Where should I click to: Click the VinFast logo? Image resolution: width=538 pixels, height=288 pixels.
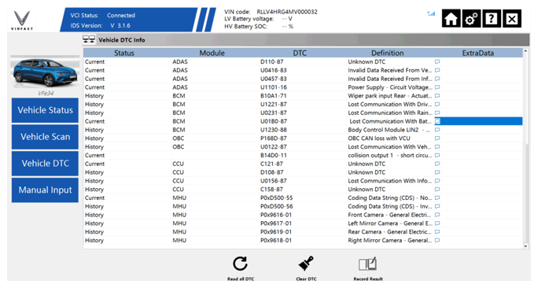pyautogui.click(x=22, y=20)
